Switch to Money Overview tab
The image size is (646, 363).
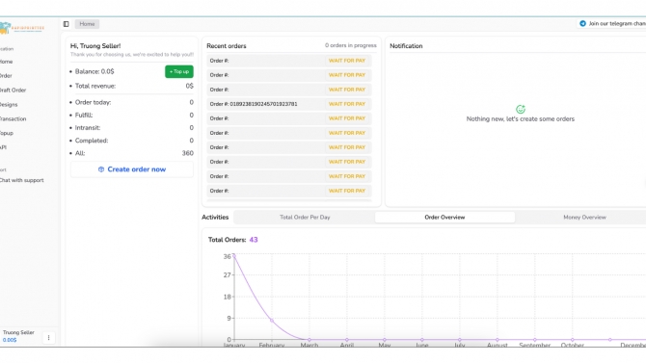tap(584, 217)
